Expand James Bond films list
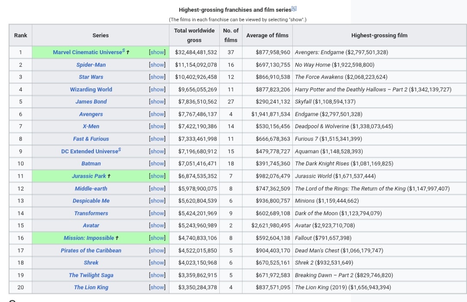467x302 pixels. 157,102
